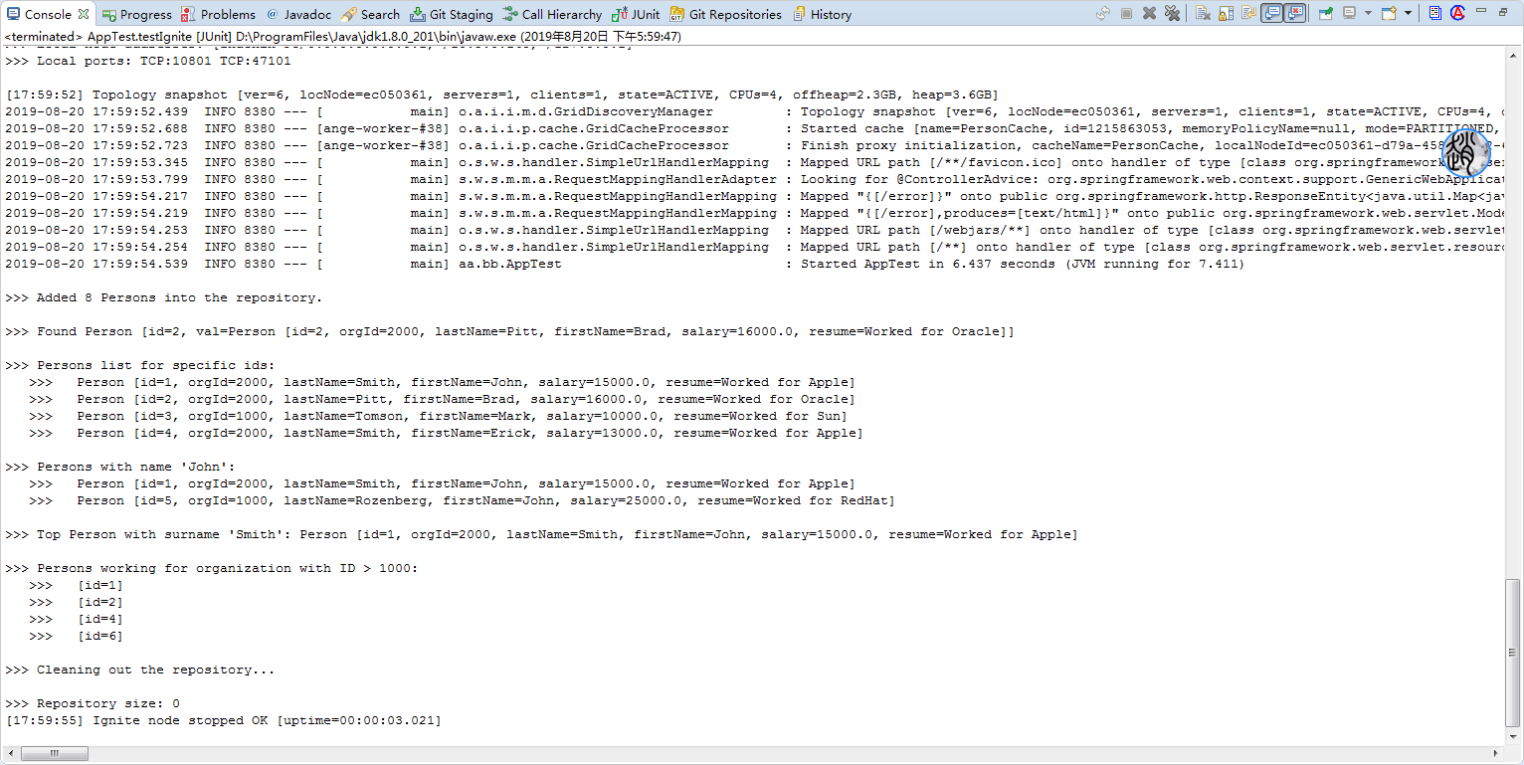Click 'Cleaning out the repository...' line

pyautogui.click(x=140, y=669)
